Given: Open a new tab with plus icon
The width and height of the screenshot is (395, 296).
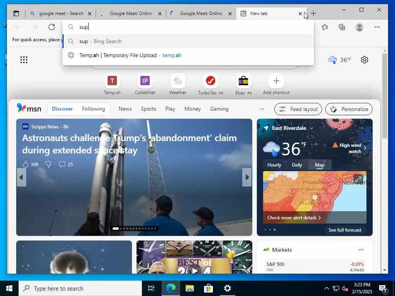Looking at the screenshot, I should point(313,13).
